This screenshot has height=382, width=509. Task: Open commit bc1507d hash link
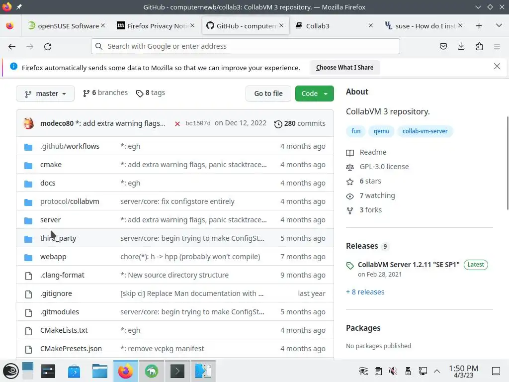(x=198, y=123)
